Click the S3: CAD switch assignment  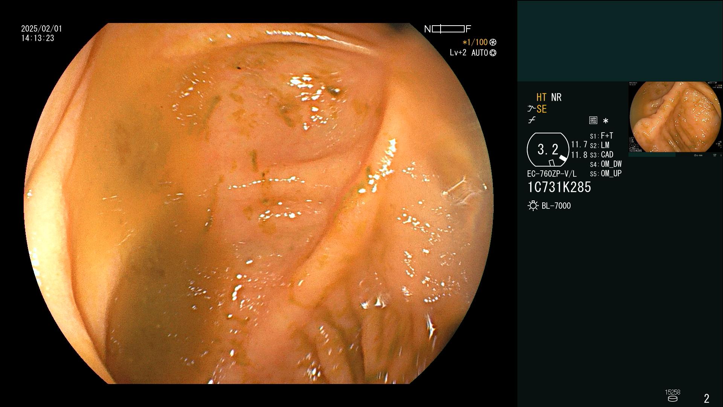click(x=601, y=155)
